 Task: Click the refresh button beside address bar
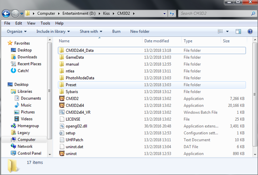click(172, 13)
